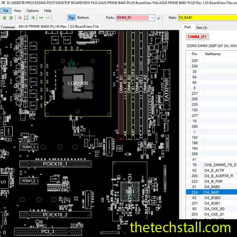The image size is (237, 237).
Task: Click the NetName column header
Action: 213,54
